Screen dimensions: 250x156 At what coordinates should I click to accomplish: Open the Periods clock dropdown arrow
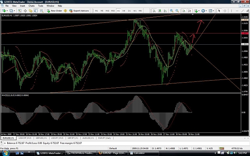(x=206, y=11)
